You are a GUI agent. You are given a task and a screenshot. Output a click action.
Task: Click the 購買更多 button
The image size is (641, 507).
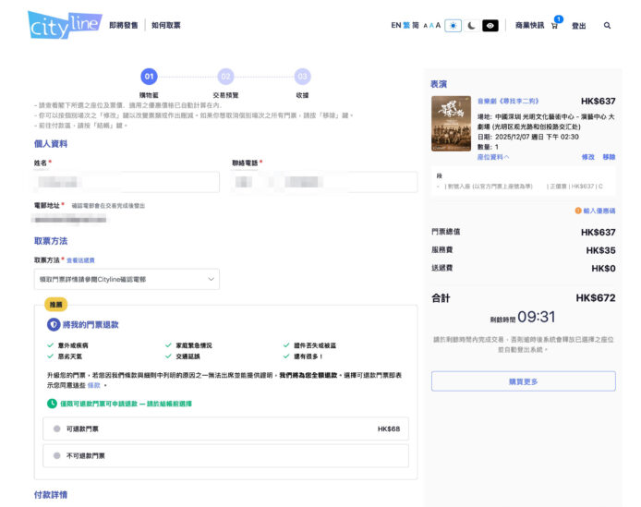[x=523, y=380]
